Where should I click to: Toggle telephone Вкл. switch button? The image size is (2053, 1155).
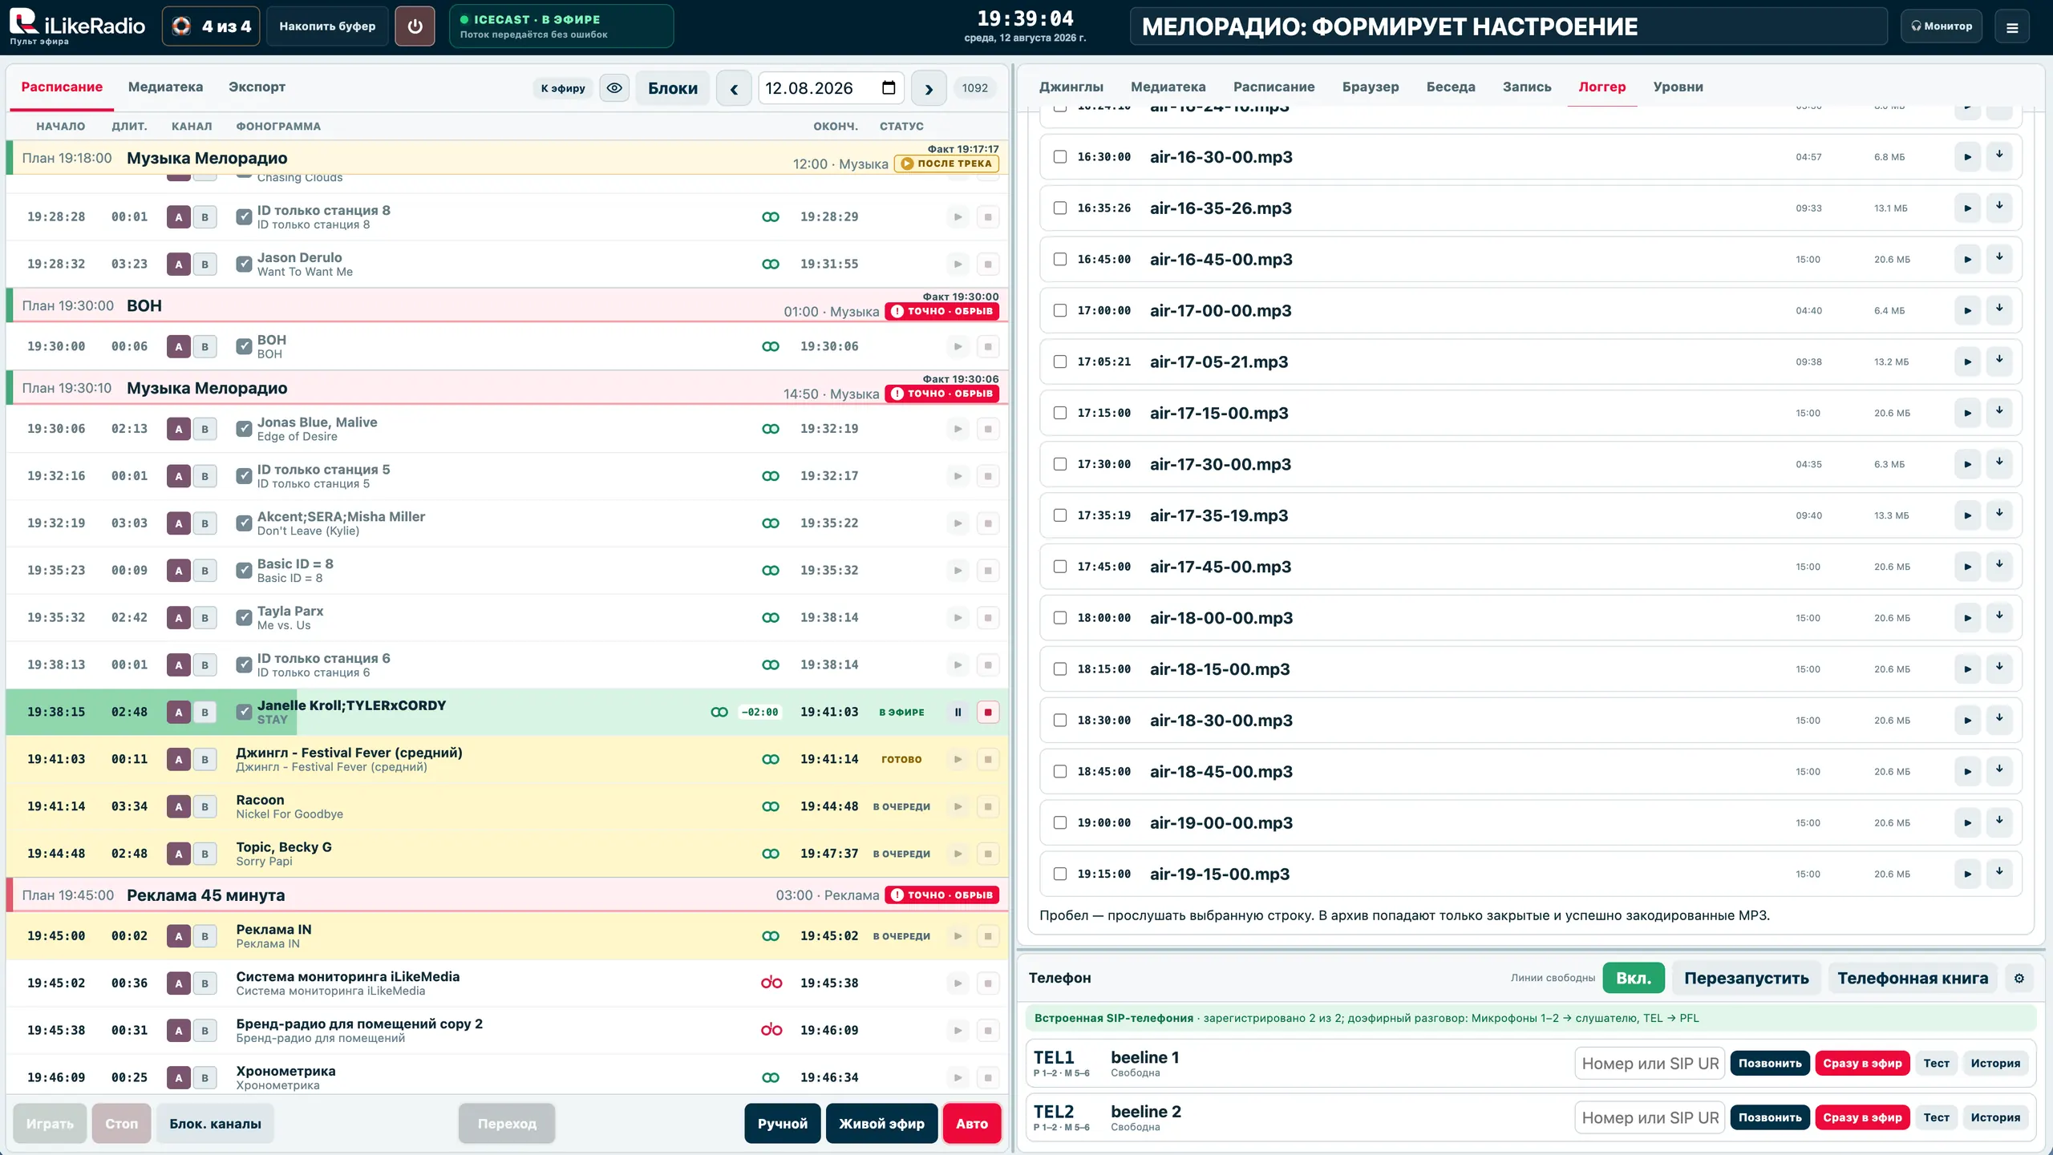(1634, 978)
